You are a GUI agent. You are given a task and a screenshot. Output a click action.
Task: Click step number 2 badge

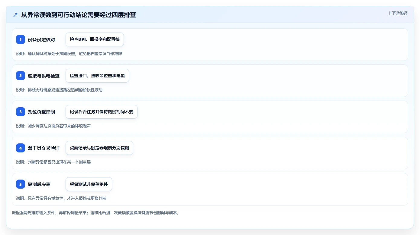pyautogui.click(x=21, y=76)
